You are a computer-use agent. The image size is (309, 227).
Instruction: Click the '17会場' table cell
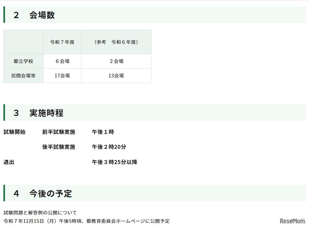point(62,76)
